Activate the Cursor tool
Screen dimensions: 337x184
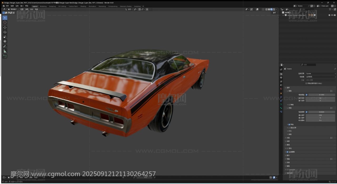tap(5, 23)
